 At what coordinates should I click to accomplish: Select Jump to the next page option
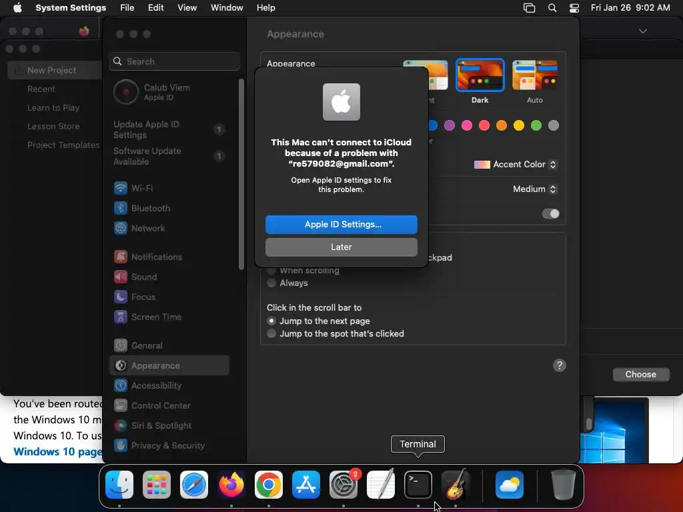click(271, 321)
